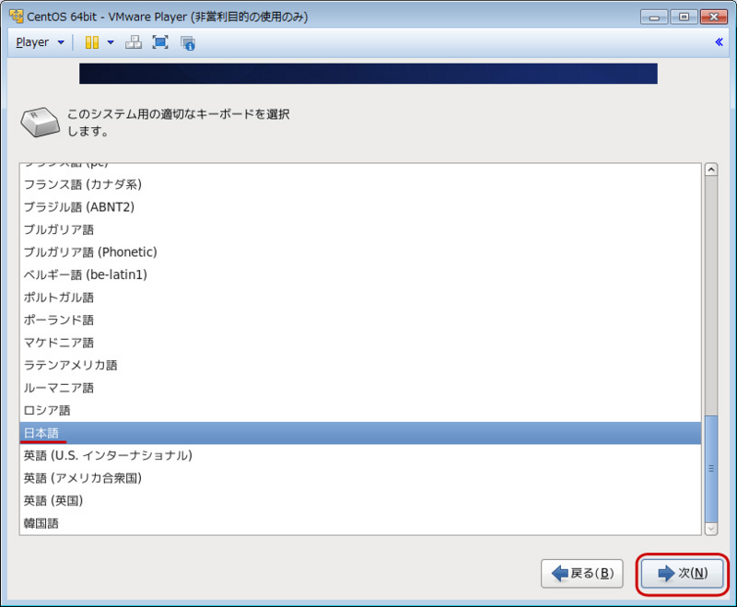Expand the Player menu options via its chevron
This screenshot has height=607, width=737.
pos(59,42)
